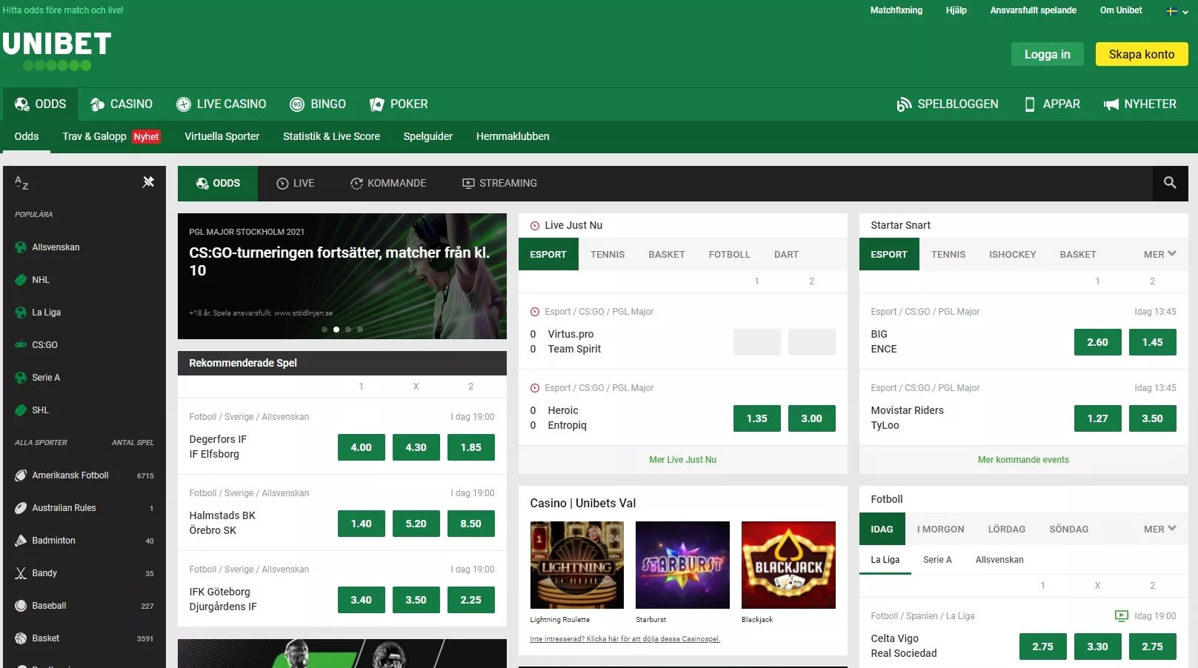
Task: Click the Nyheter megaphone icon
Action: tap(1111, 104)
